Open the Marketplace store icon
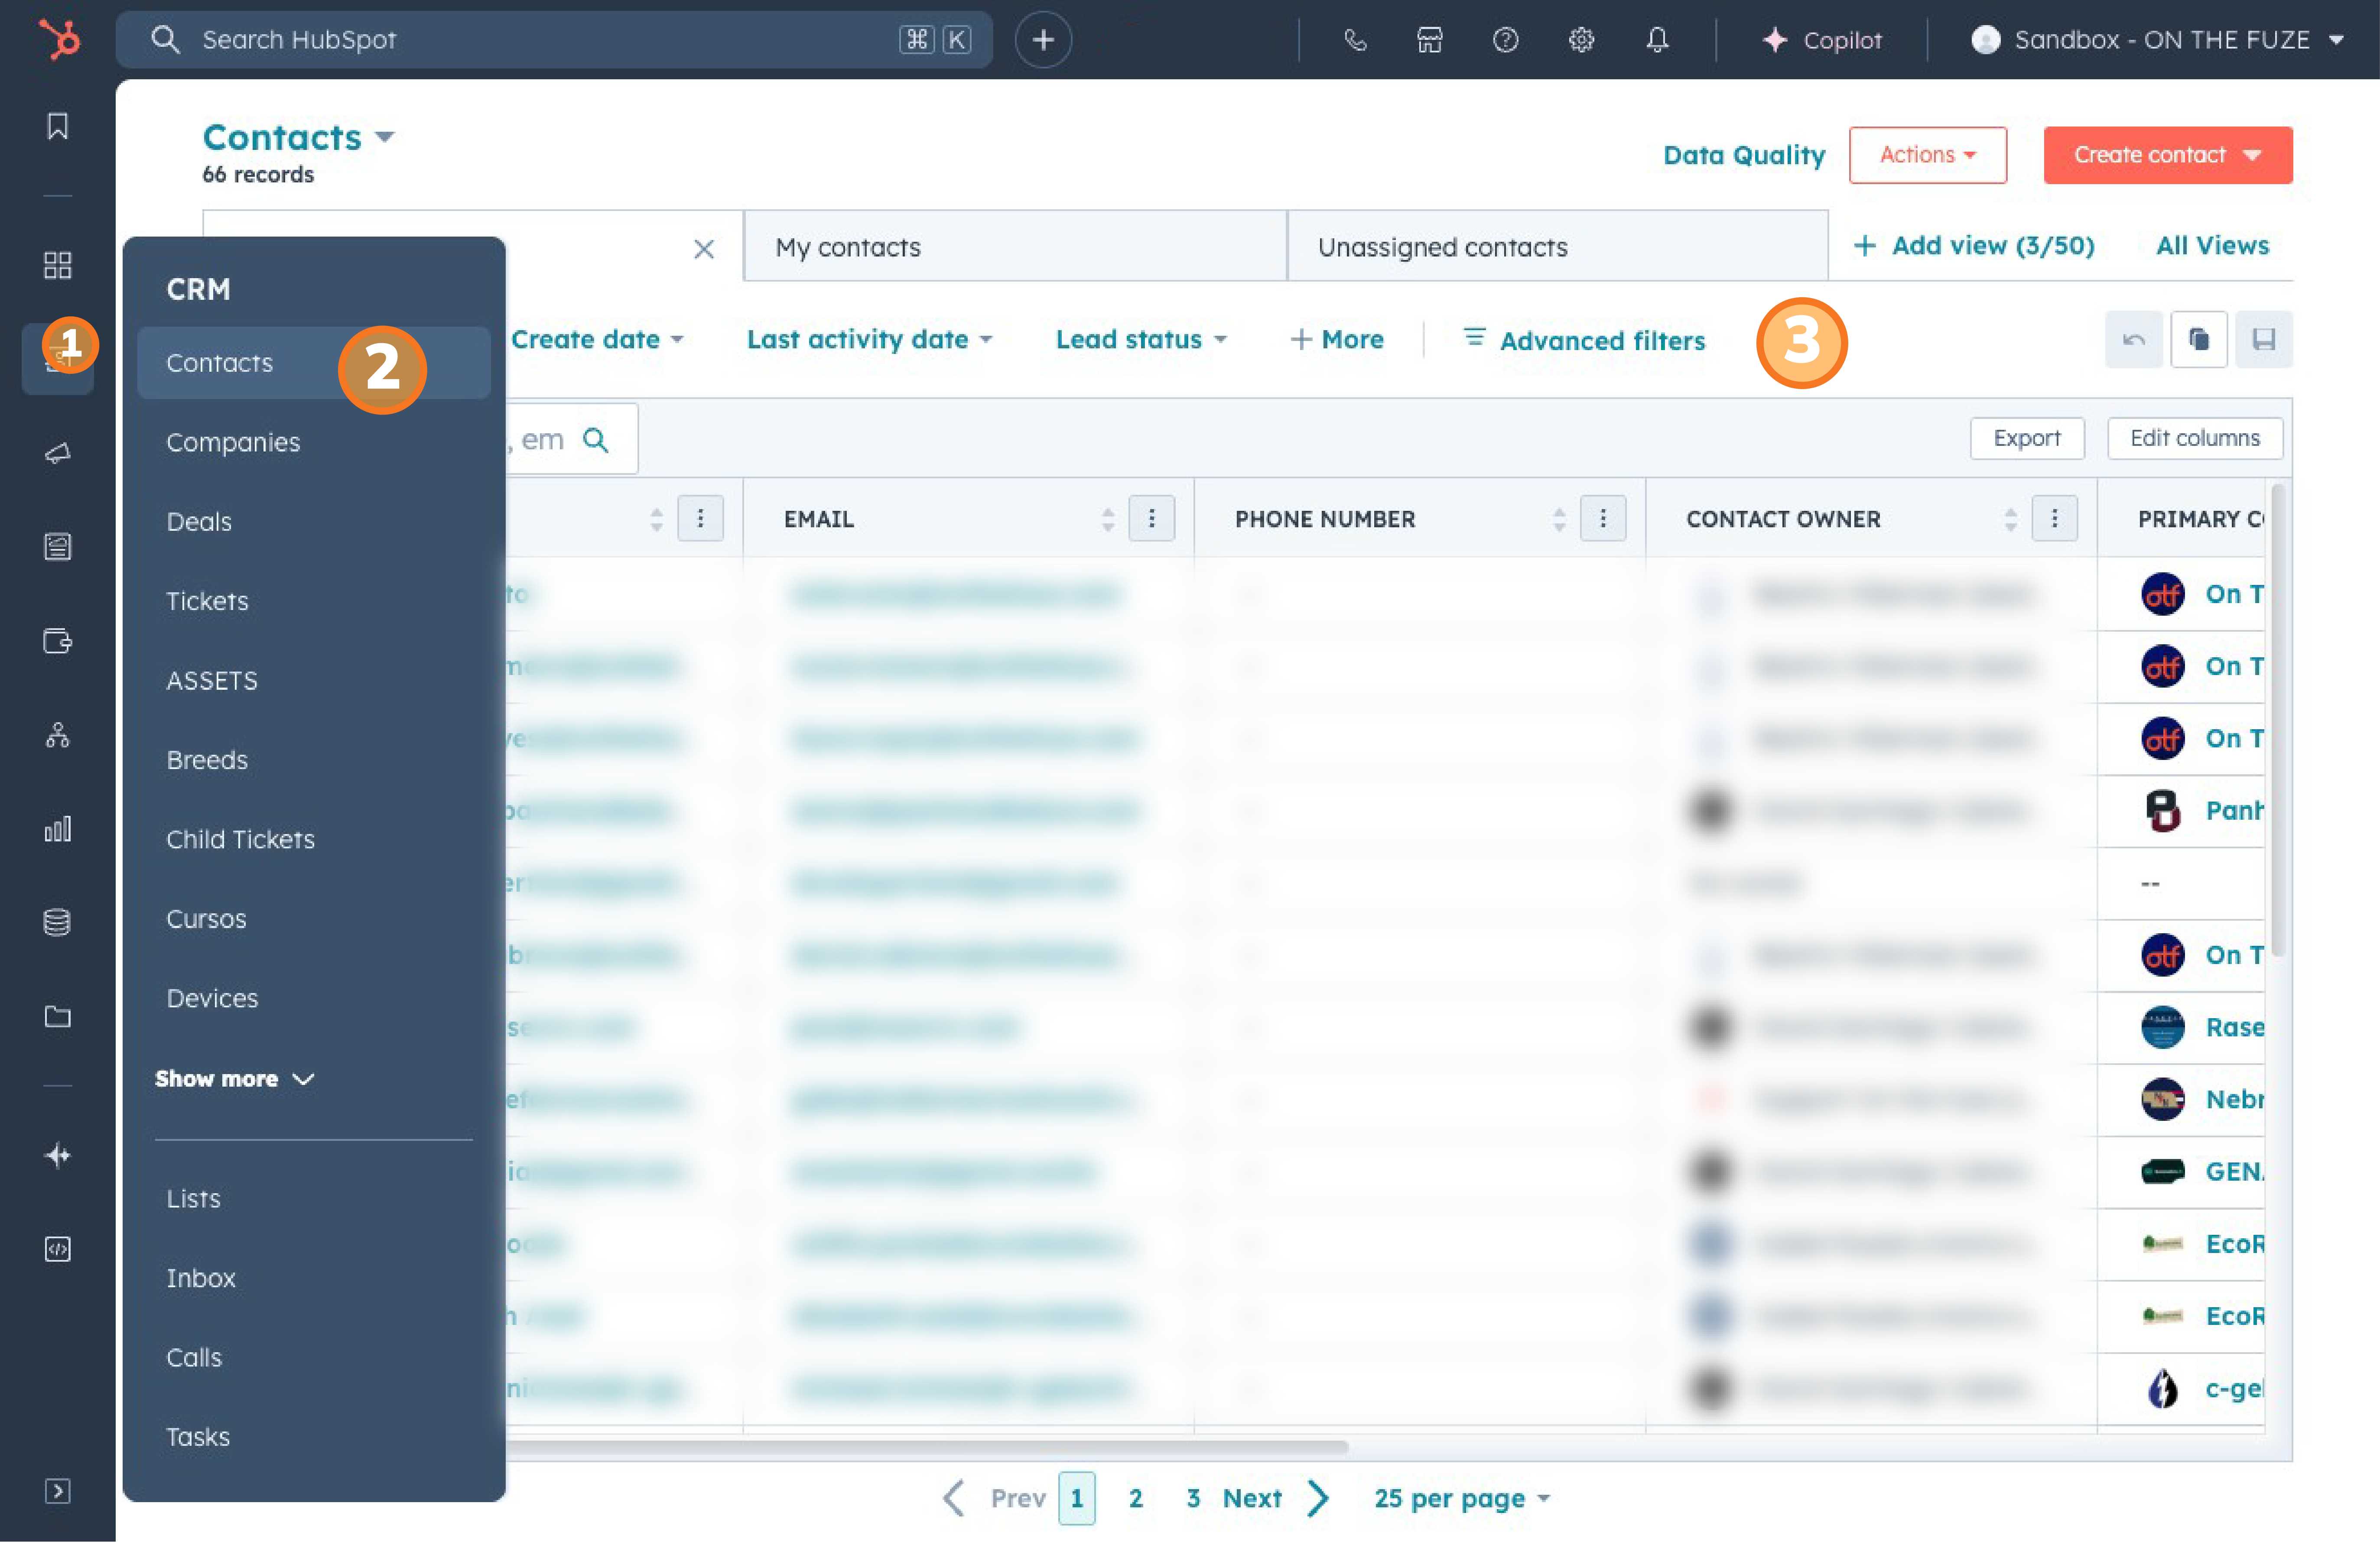The height and width of the screenshot is (1542, 2380). pyautogui.click(x=1430, y=40)
